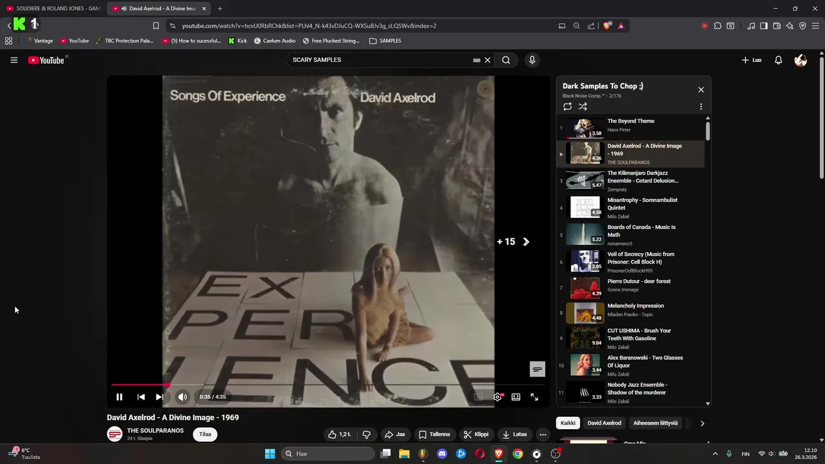Screen dimensions: 825x464
Task: Open the Luo create button
Action: [752, 60]
